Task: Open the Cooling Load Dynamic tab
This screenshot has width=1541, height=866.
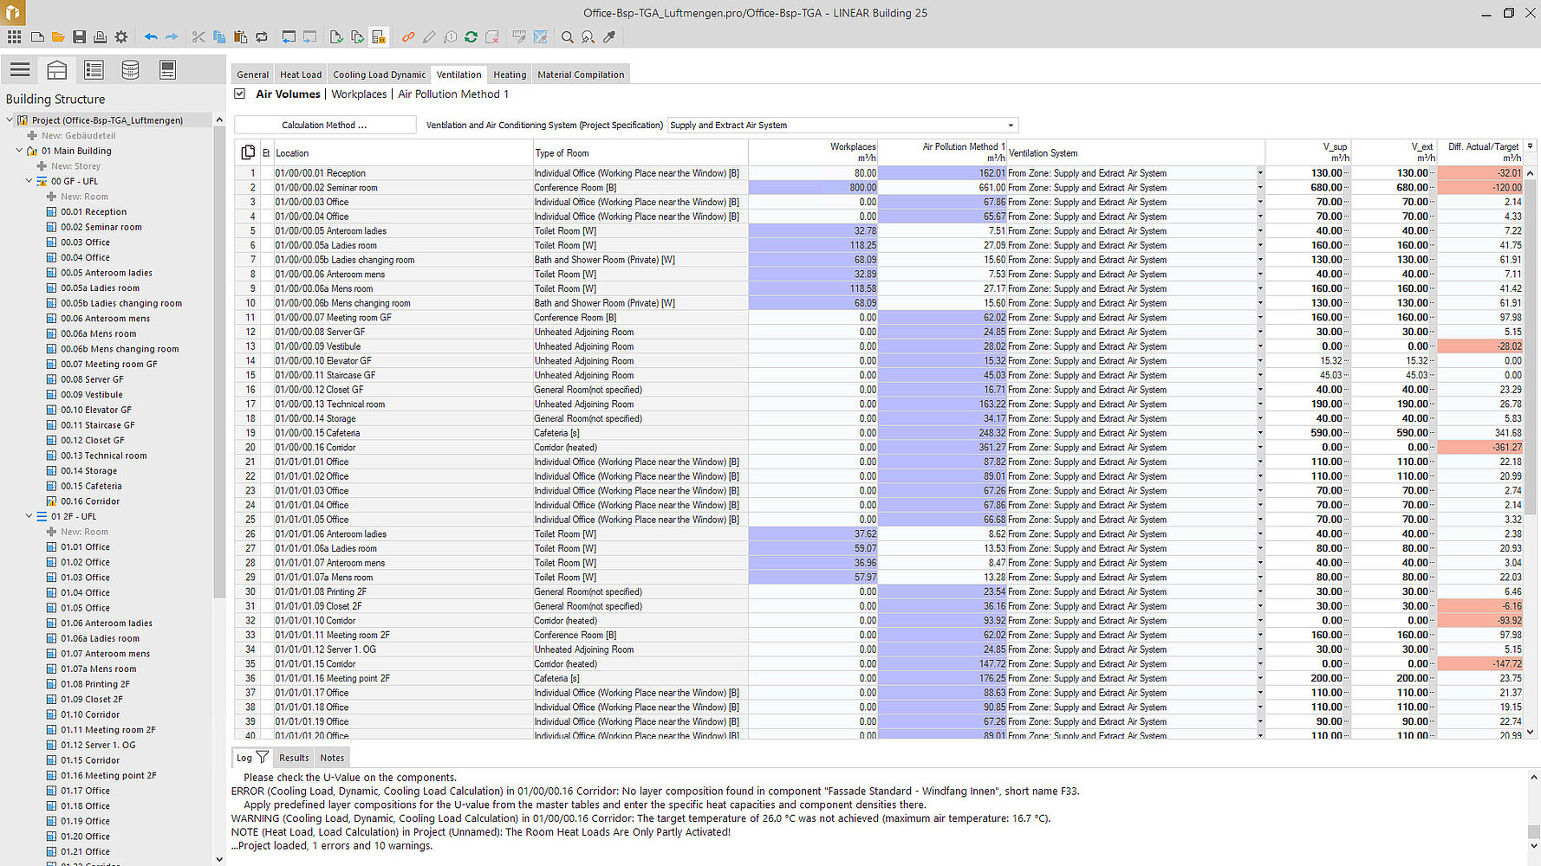Action: 380,74
